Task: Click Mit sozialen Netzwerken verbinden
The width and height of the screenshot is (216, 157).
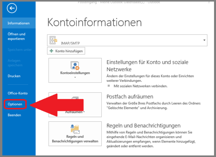Action: (141, 86)
